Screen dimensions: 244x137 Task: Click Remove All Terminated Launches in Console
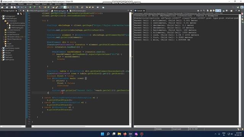coord(204,11)
